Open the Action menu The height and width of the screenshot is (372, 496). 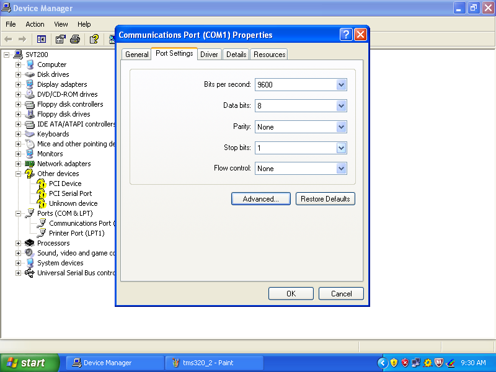click(35, 24)
